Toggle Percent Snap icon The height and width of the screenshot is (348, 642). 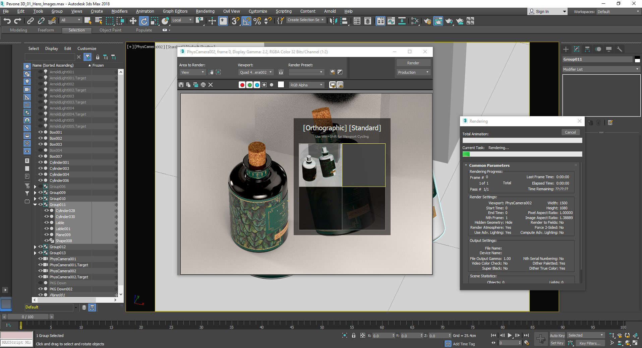click(257, 21)
